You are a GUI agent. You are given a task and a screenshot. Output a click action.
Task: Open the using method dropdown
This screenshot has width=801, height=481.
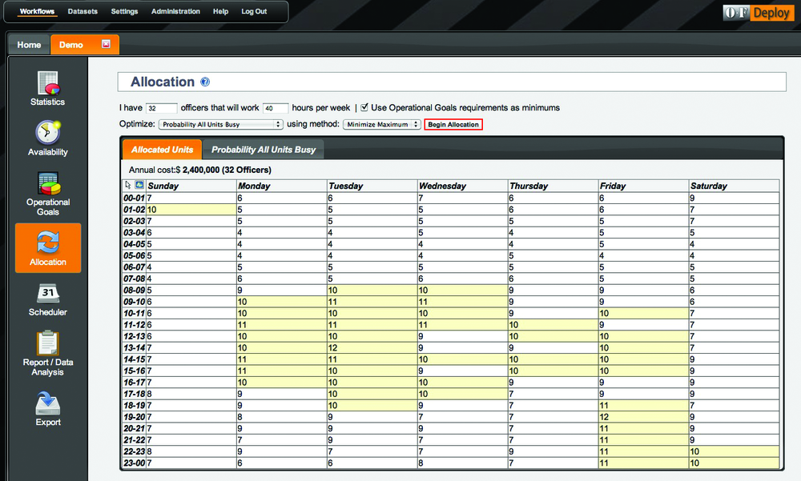pos(381,125)
